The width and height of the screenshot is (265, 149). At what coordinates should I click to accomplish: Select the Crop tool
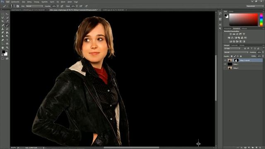[2, 21]
